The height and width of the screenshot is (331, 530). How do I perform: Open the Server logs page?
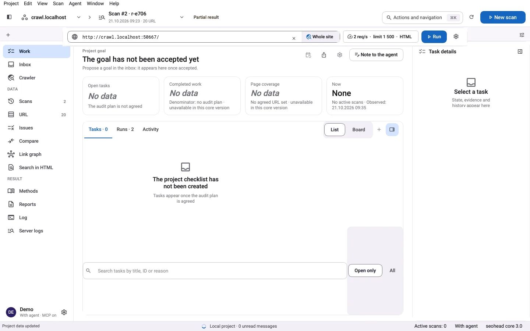tap(37, 231)
